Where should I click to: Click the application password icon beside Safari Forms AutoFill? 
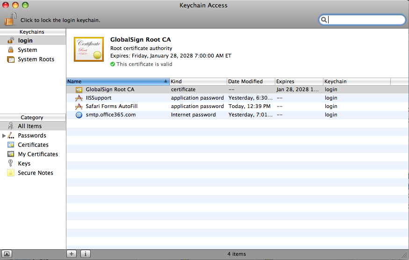pyautogui.click(x=79, y=106)
